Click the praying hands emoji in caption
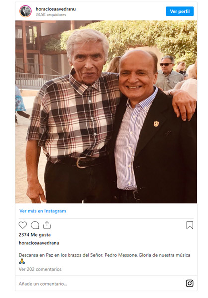 22,261
